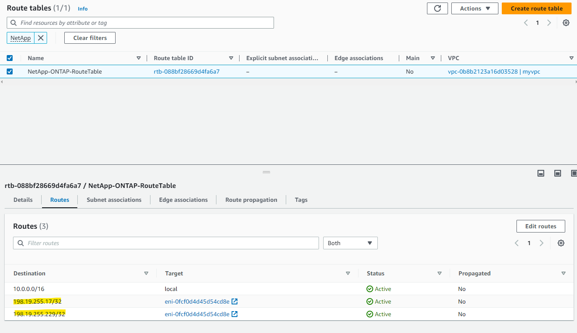Open the Info link
Image resolution: width=577 pixels, height=333 pixels.
83,8
